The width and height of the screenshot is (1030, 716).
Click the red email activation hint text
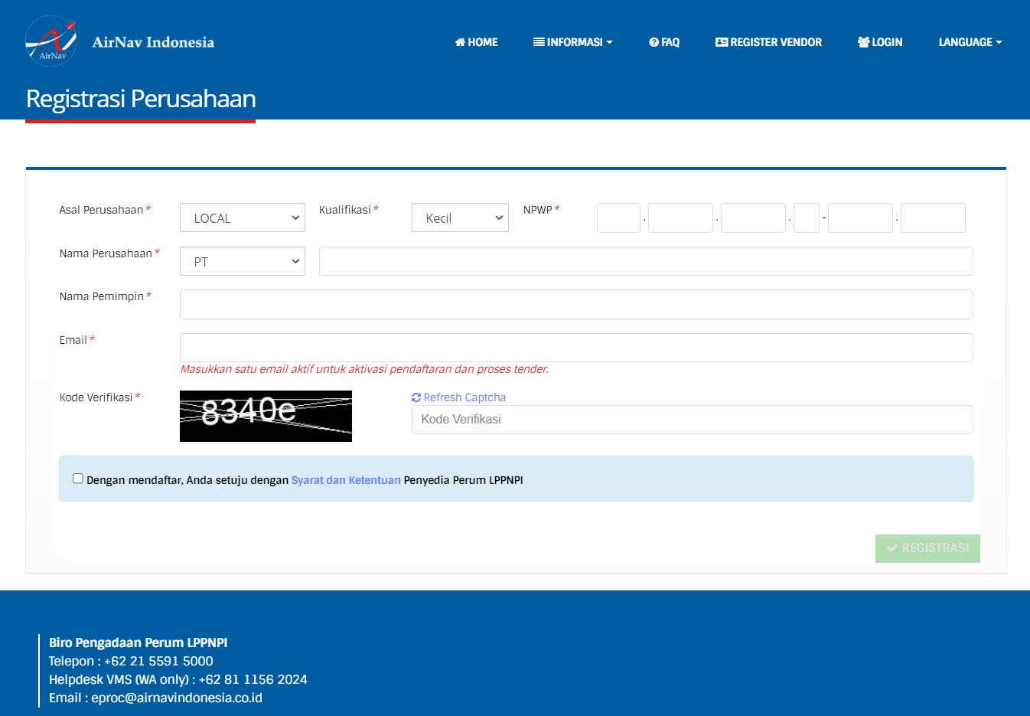(364, 369)
